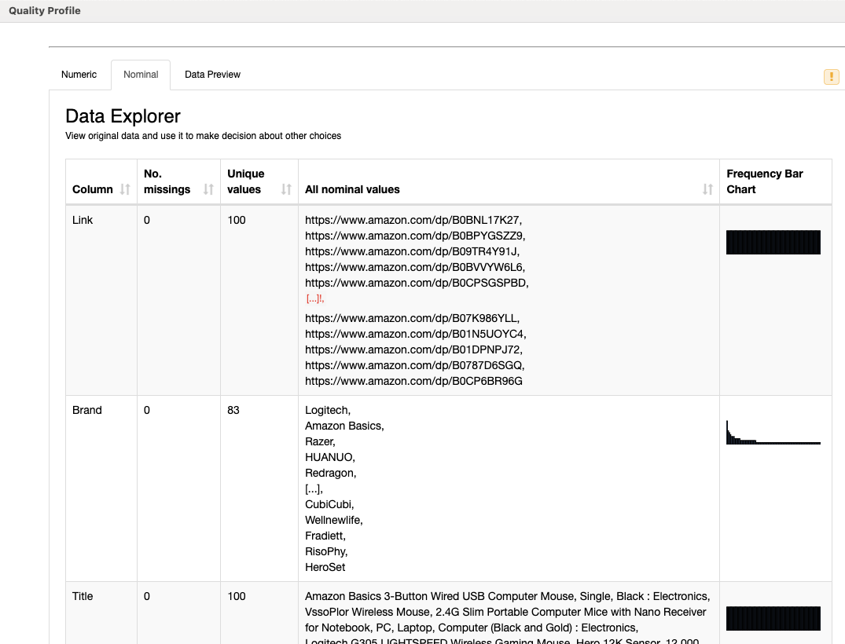Switch to the Numeric tab
Screen dimensions: 845x644
coord(79,75)
